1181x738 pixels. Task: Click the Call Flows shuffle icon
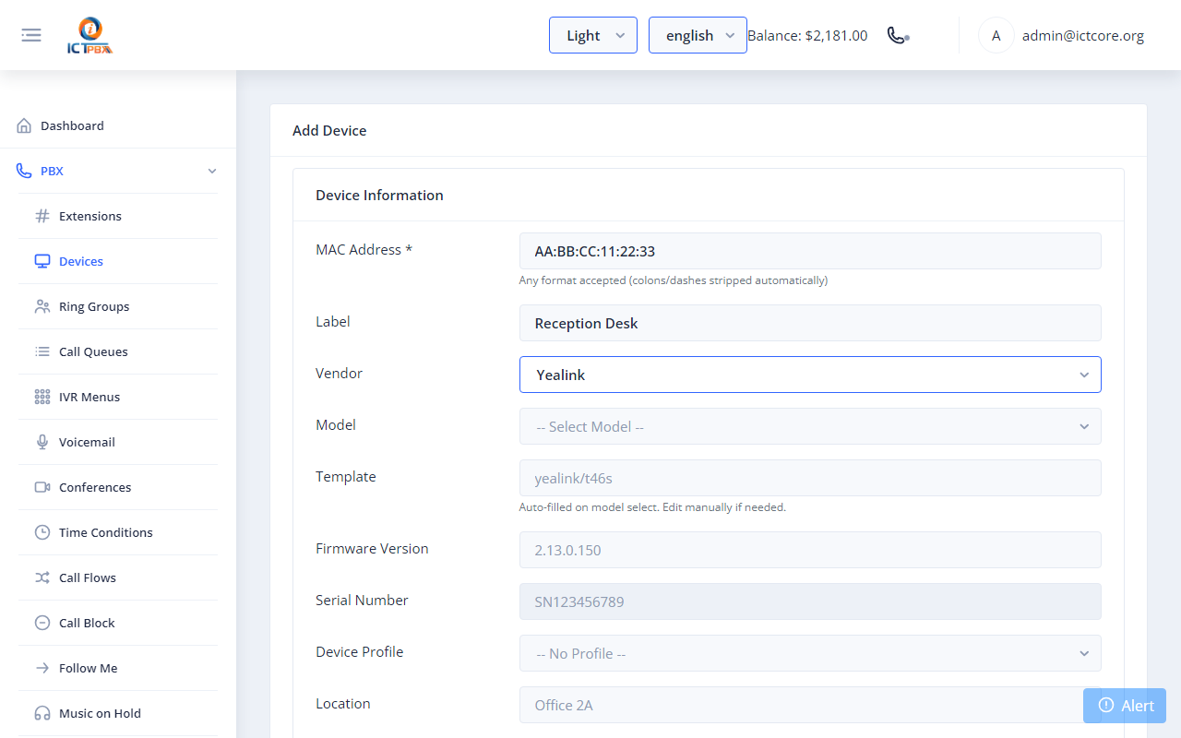click(42, 577)
